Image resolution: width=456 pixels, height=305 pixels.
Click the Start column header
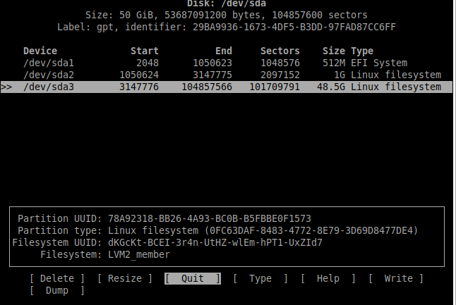[145, 51]
